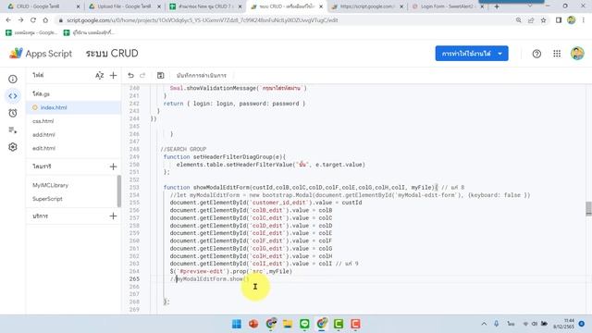Click the //SEARCH GROUP comment line
Screen dimensions: 592x333
coord(183,149)
